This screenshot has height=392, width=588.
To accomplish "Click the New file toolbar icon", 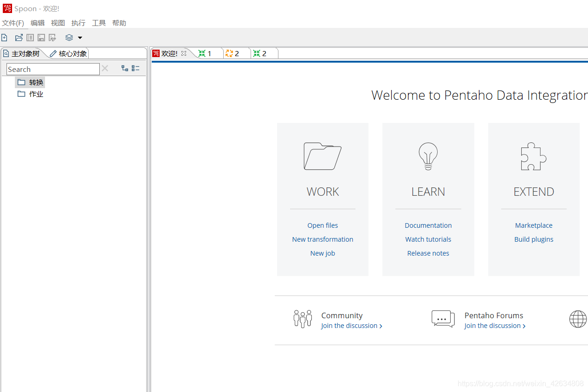I will pos(4,38).
